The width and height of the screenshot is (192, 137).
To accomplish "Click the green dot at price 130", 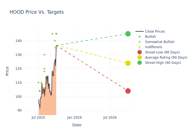I will click(44, 55).
